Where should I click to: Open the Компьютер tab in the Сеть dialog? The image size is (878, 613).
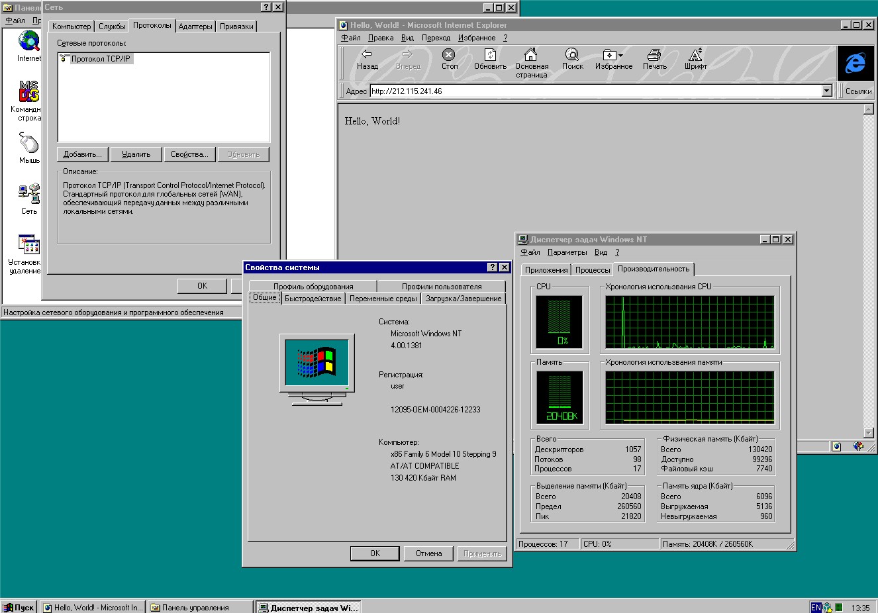[72, 26]
